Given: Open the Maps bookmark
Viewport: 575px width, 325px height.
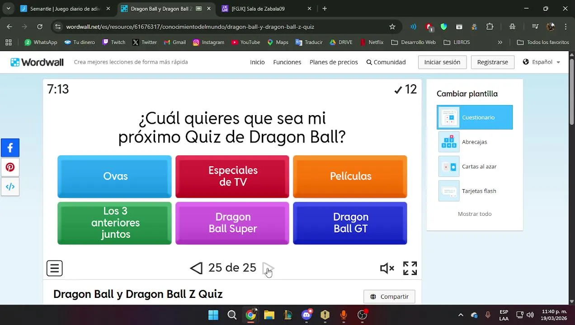Looking at the screenshot, I should 278,42.
